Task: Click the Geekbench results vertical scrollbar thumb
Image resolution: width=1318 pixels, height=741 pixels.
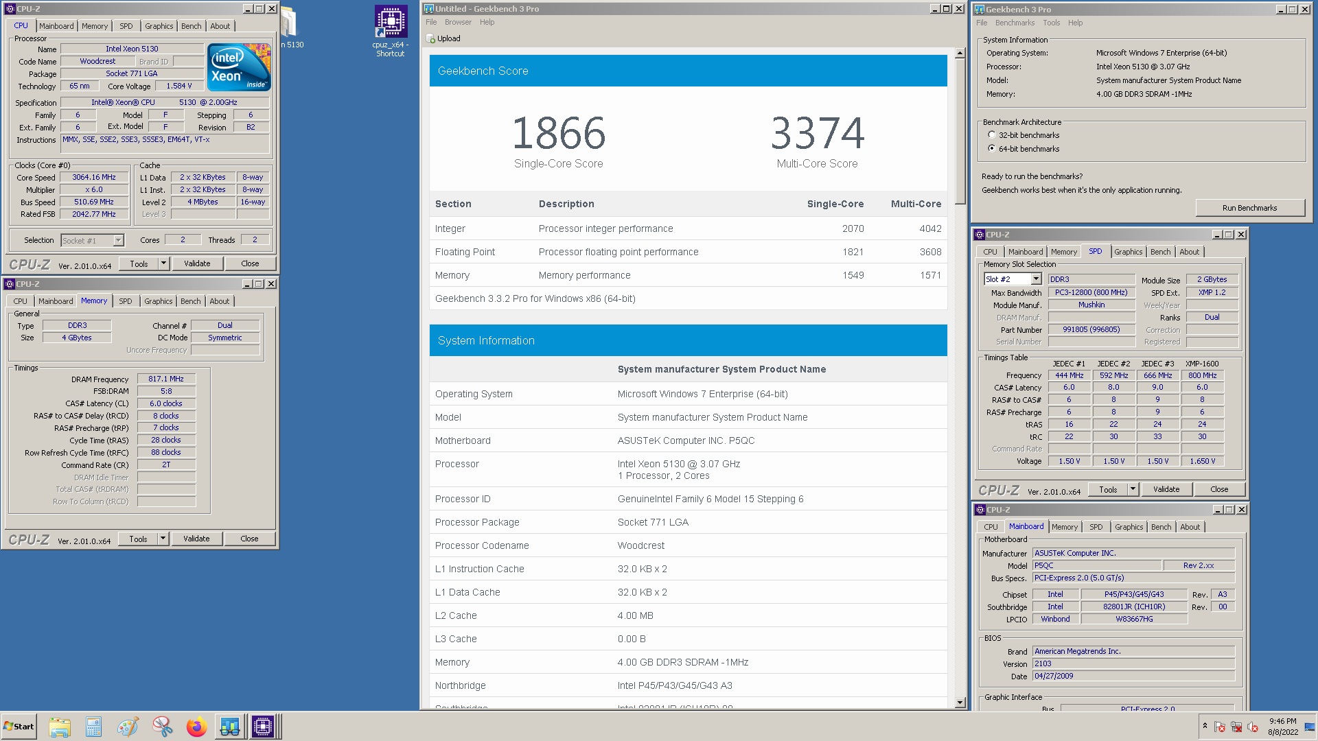Action: [x=960, y=131]
